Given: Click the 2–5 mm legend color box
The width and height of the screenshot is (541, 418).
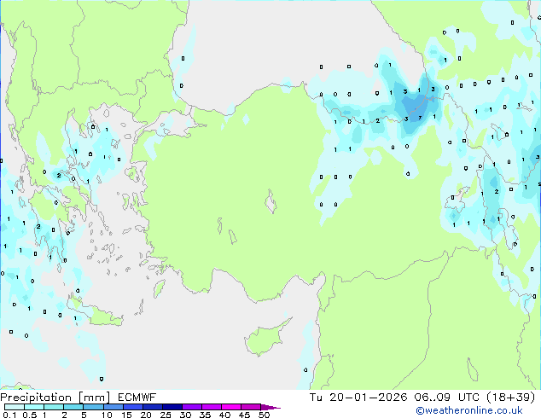Looking at the screenshot, I should click(73, 407).
